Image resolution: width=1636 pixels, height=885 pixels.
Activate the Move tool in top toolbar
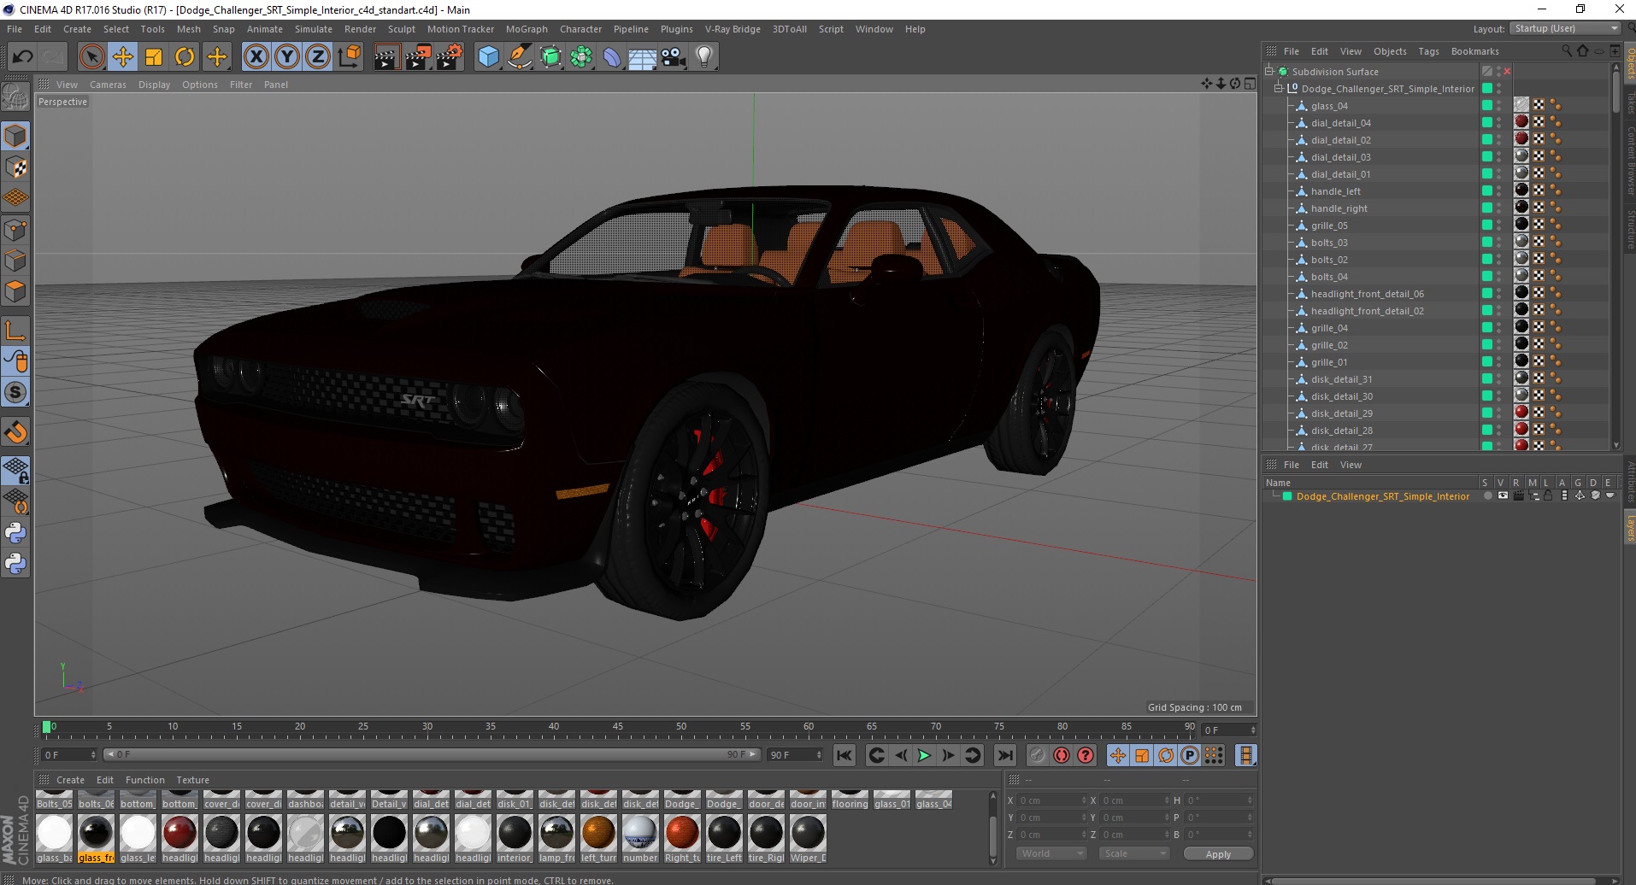pyautogui.click(x=122, y=57)
